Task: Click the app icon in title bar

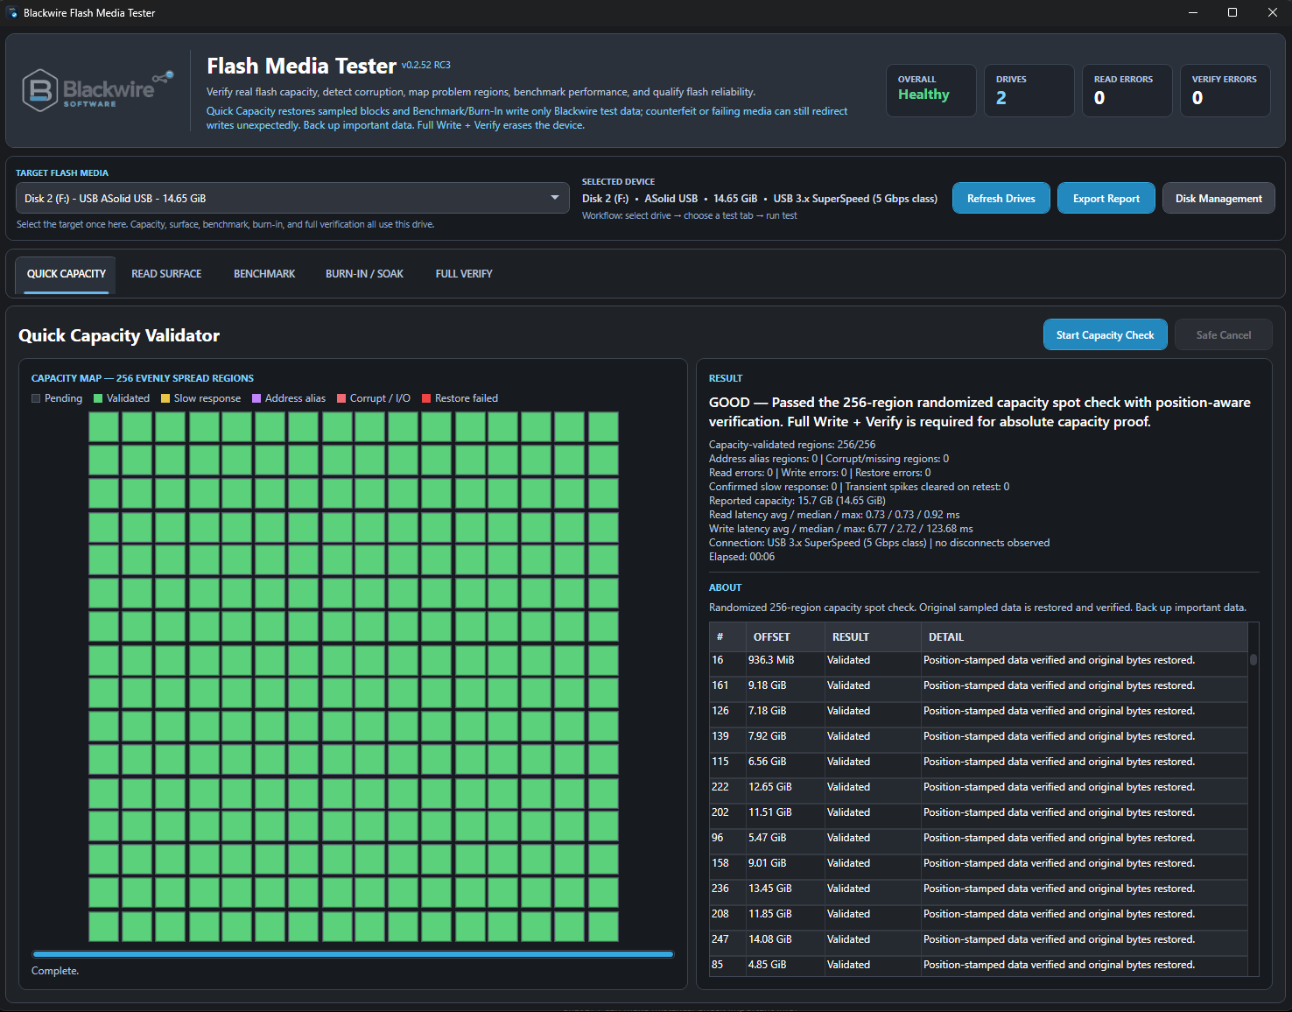Action: pos(12,13)
